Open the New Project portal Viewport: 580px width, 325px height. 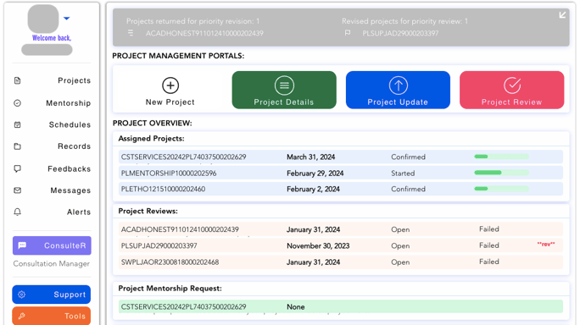pyautogui.click(x=170, y=90)
